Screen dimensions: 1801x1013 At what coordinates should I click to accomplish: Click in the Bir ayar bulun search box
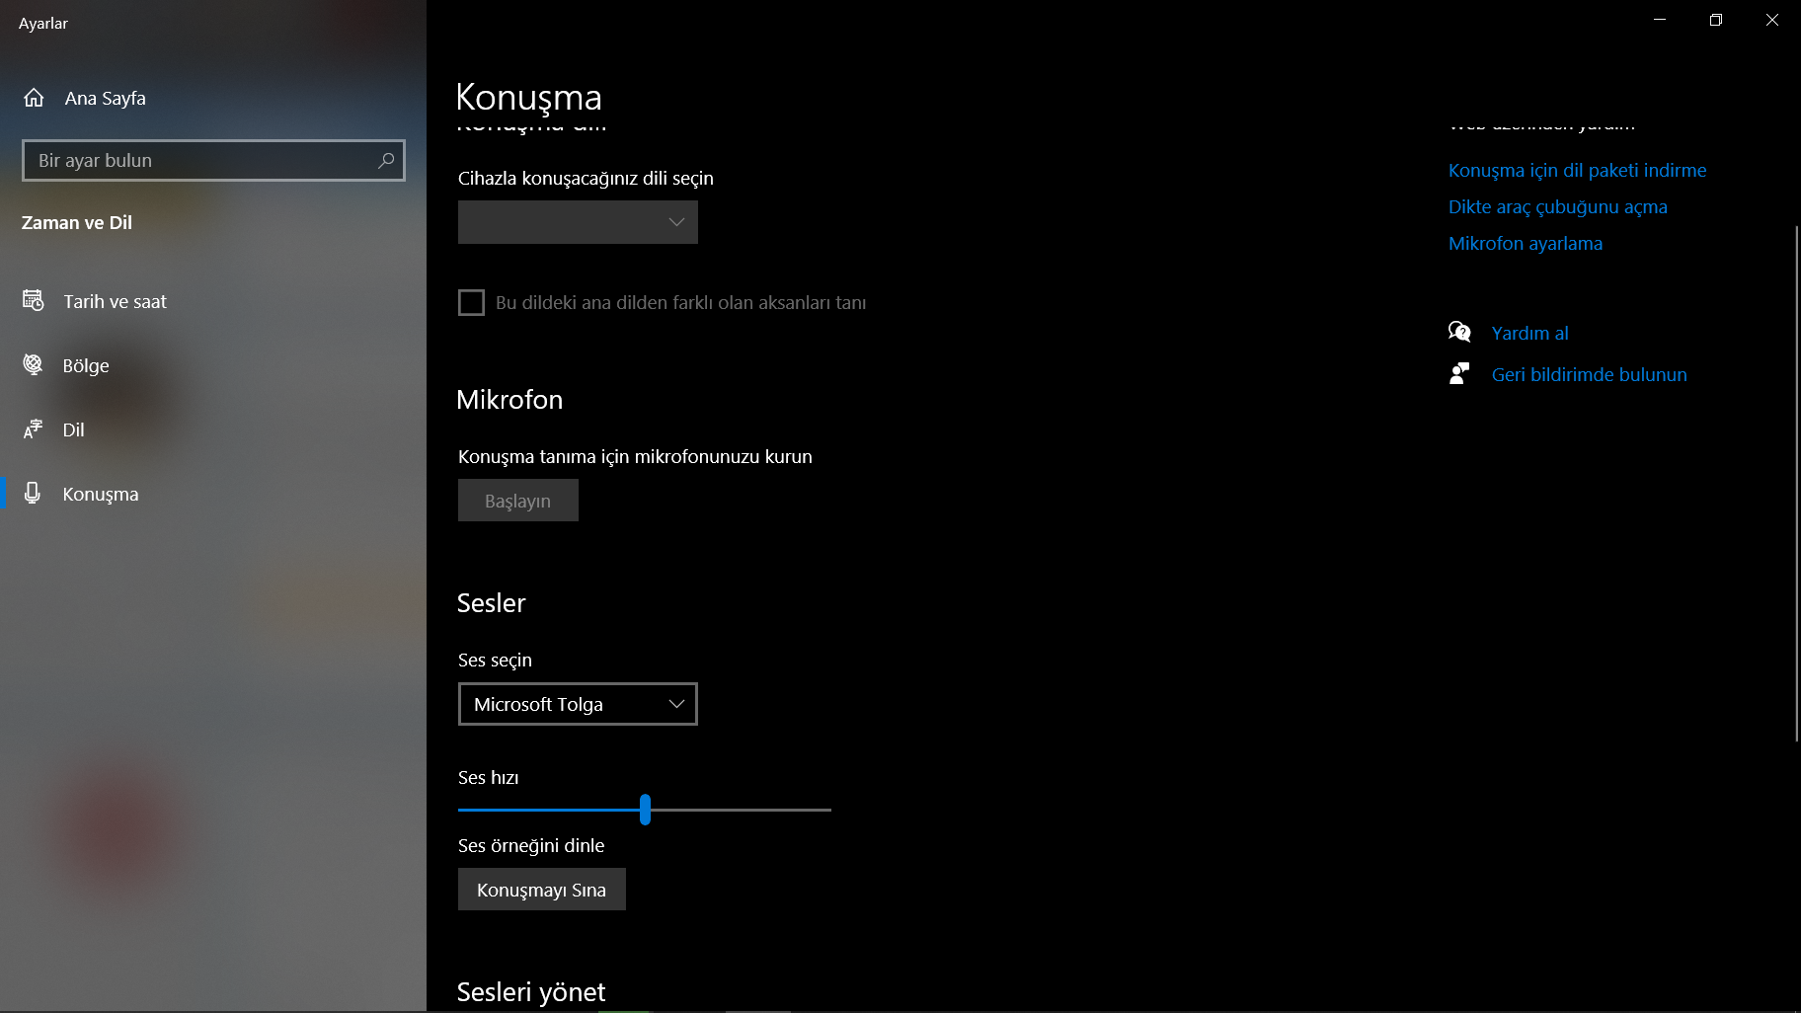(213, 160)
